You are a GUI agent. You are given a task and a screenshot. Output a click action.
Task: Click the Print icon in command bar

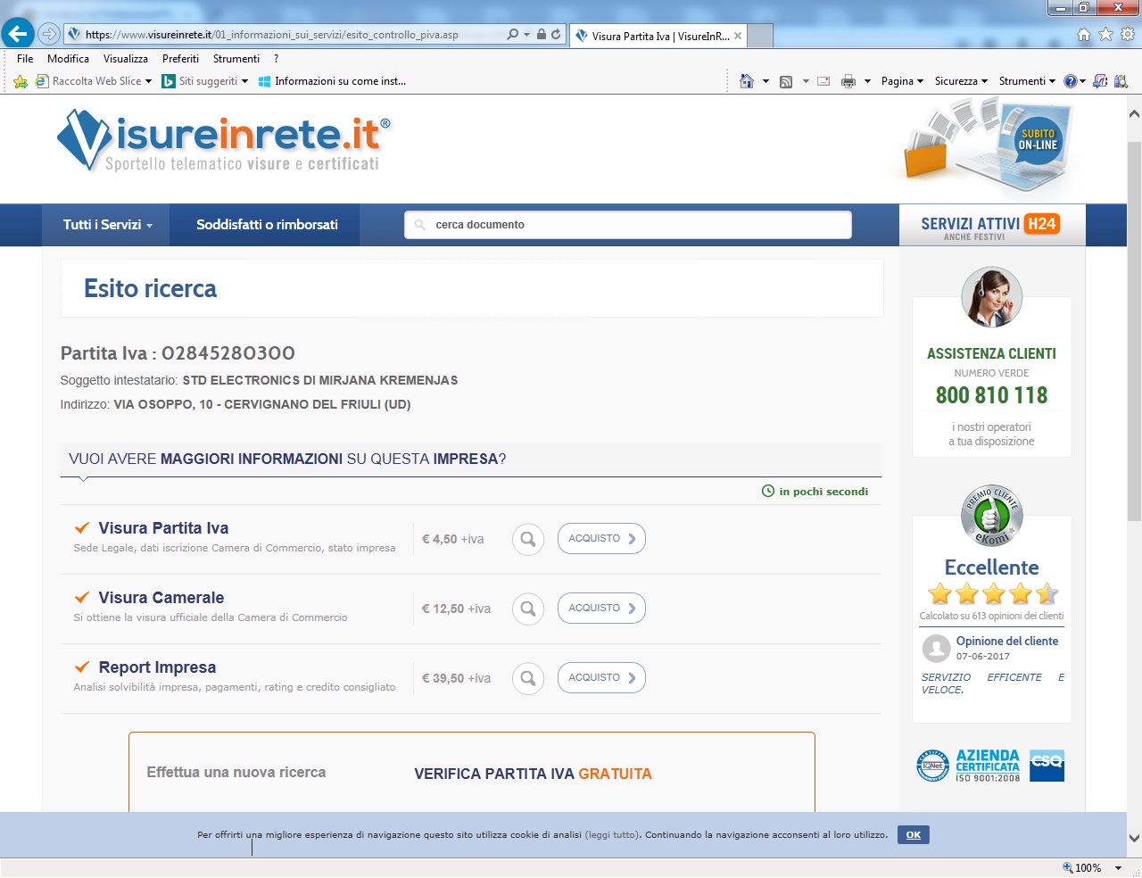pyautogui.click(x=848, y=81)
